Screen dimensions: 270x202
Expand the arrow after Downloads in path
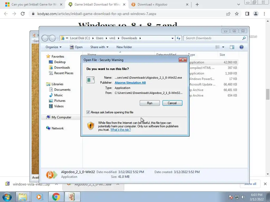[140, 38]
